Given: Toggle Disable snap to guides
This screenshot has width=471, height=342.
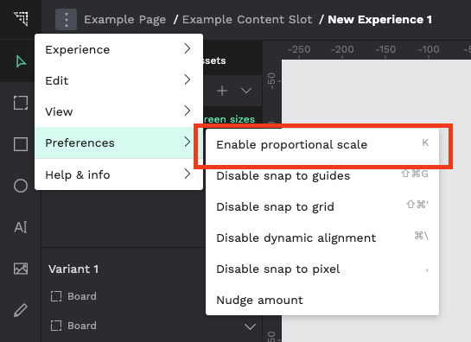Looking at the screenshot, I should [322, 175].
